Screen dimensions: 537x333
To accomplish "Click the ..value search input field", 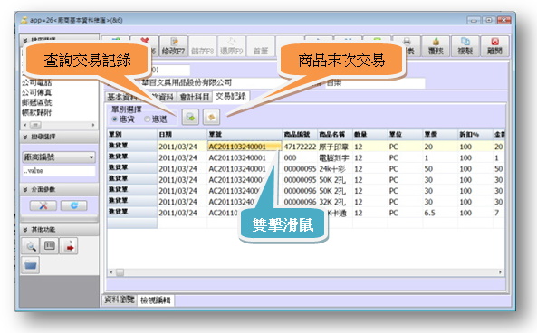I will [x=59, y=171].
